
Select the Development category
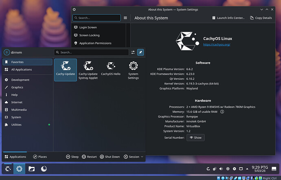[x=20, y=80]
